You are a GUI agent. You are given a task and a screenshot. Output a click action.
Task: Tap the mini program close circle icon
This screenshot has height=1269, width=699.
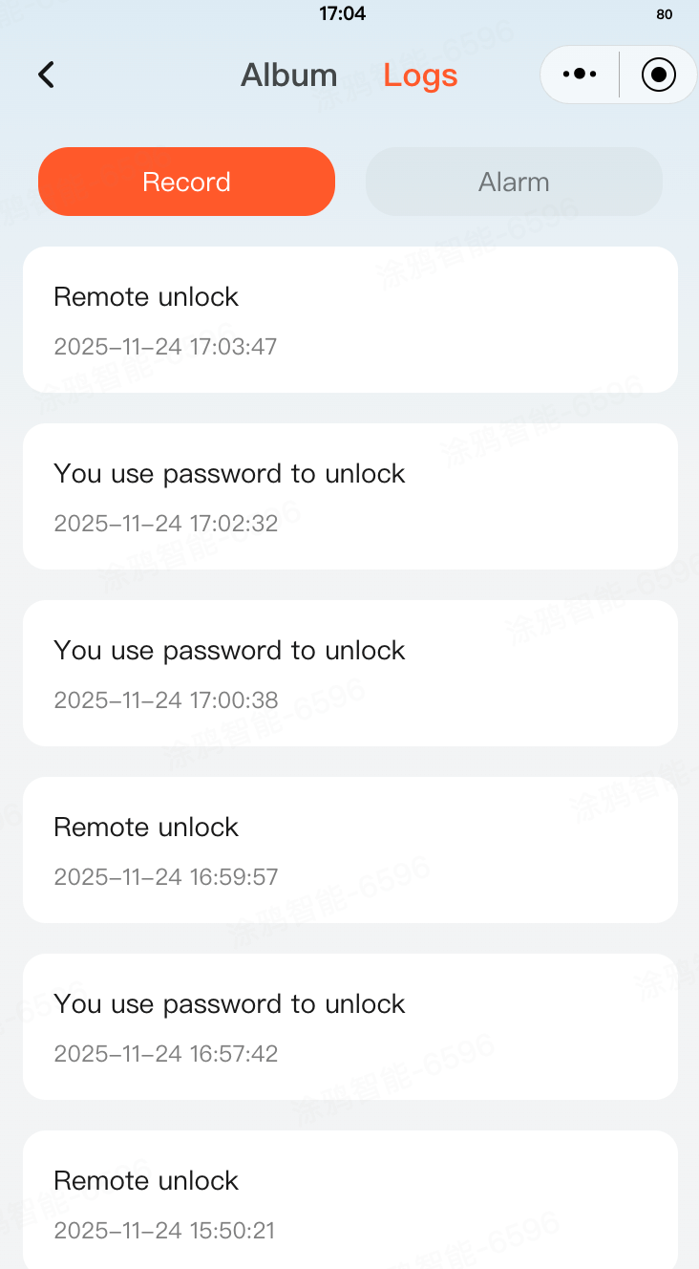point(659,75)
